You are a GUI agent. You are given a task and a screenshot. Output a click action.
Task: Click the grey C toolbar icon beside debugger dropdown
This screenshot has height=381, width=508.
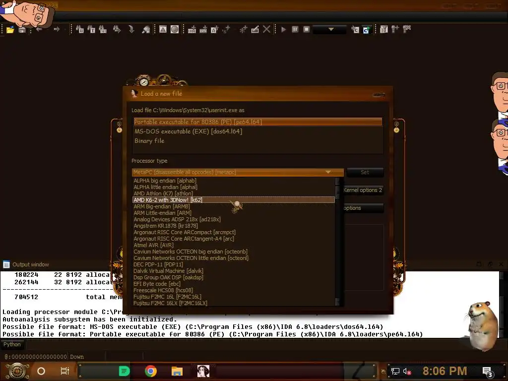click(x=355, y=30)
